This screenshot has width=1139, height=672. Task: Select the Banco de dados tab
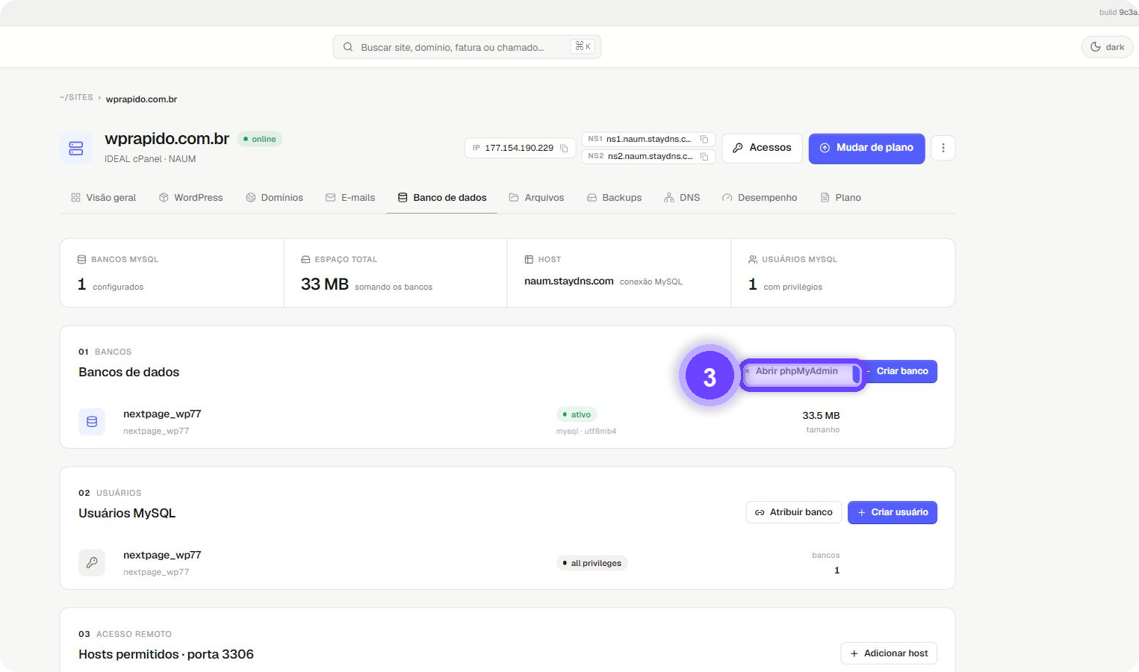442,198
